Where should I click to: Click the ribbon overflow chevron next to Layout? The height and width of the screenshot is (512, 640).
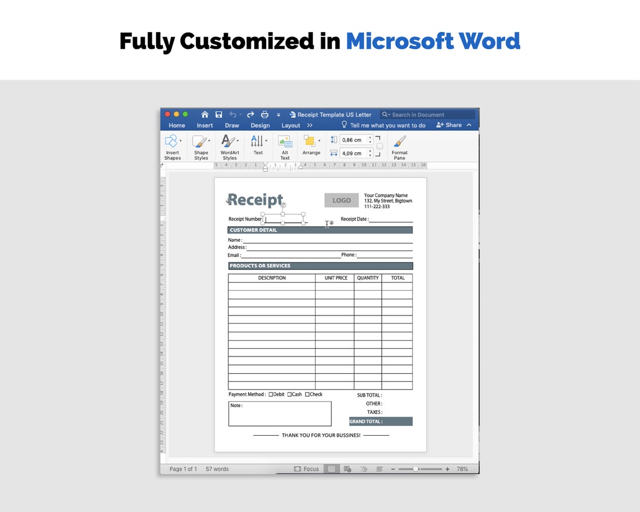tap(310, 125)
